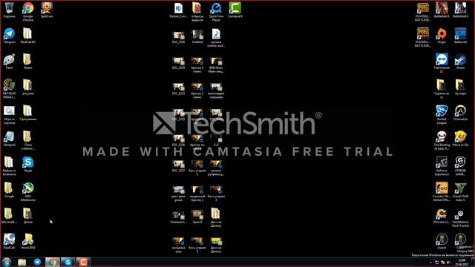Viewport: 475px width, 267px height.
Task: Select the QuickTime Player shortcut
Action: coord(216,12)
